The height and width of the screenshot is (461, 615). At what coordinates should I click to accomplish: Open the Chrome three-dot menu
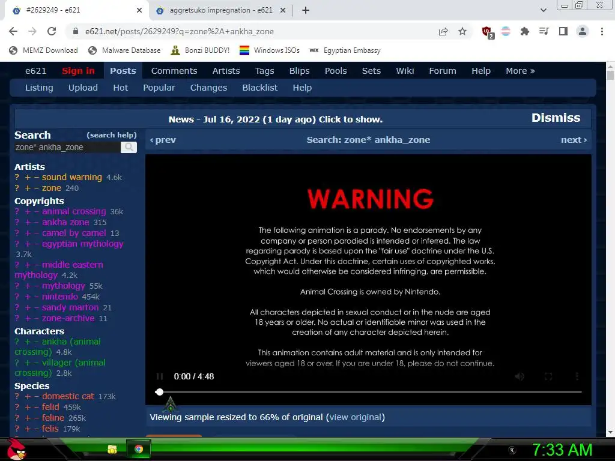point(602,31)
